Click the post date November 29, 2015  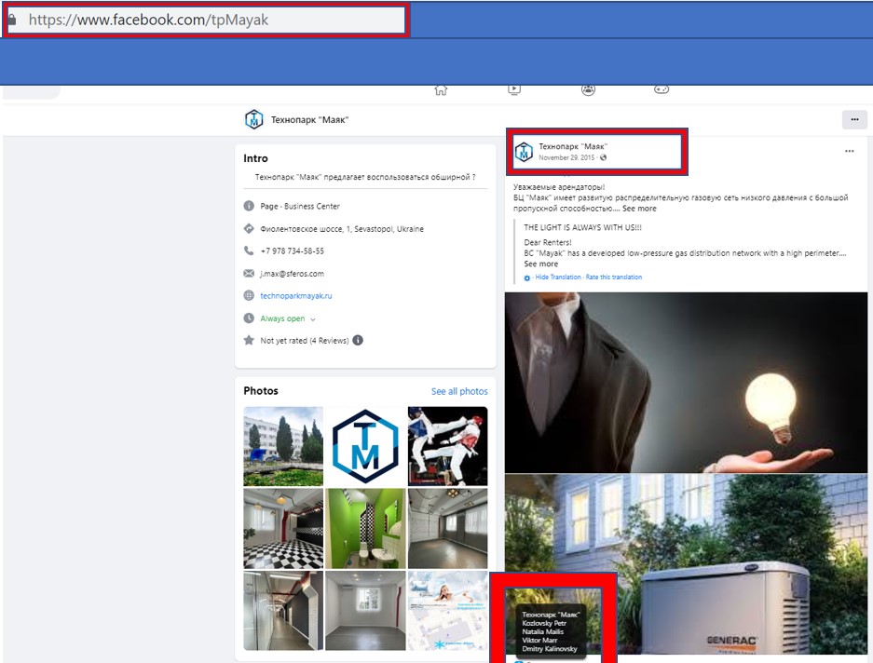566,157
